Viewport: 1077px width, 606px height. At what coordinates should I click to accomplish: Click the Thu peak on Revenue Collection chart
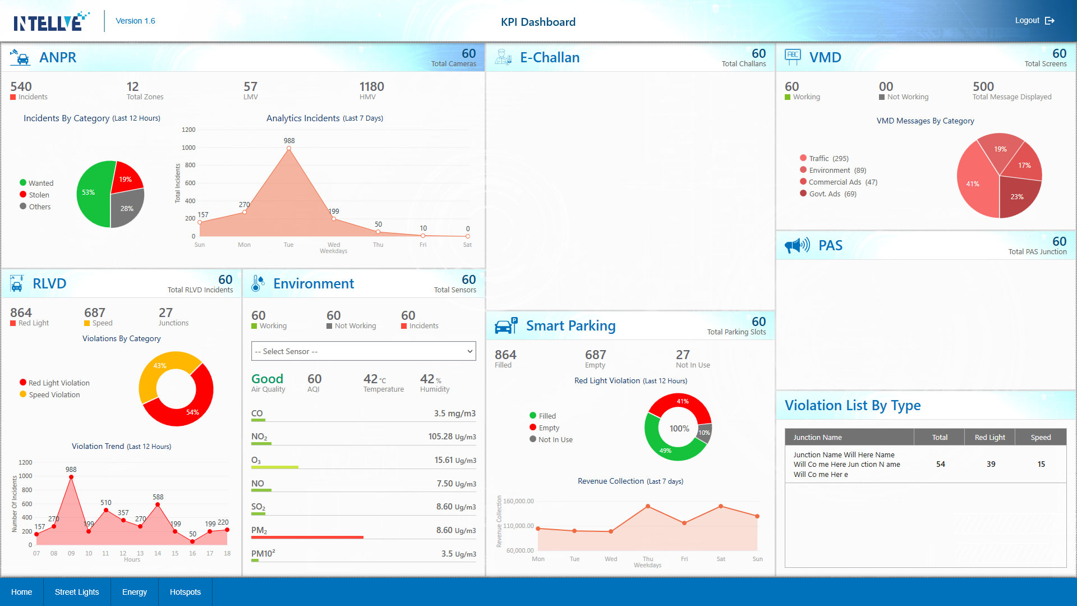[648, 506]
